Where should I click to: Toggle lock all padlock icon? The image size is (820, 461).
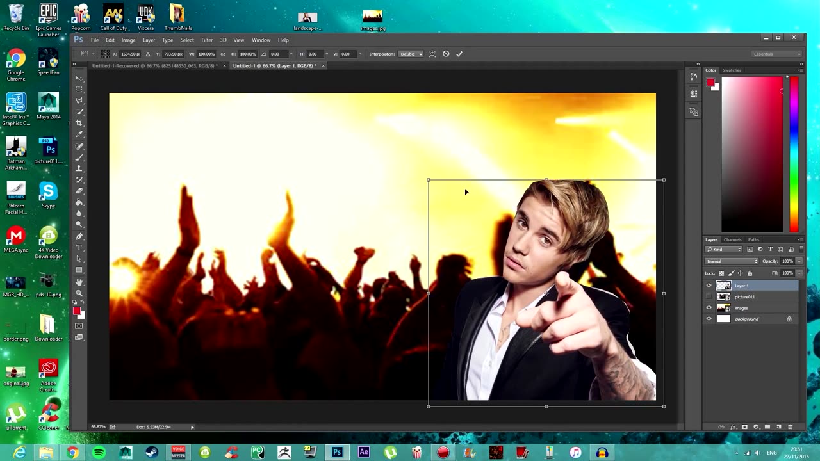750,273
